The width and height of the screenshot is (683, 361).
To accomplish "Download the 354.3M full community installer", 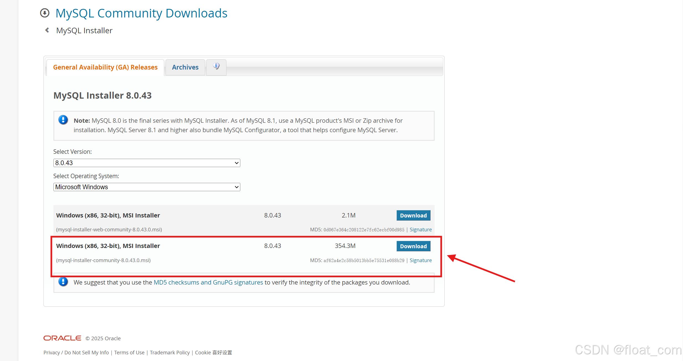I will coord(413,246).
